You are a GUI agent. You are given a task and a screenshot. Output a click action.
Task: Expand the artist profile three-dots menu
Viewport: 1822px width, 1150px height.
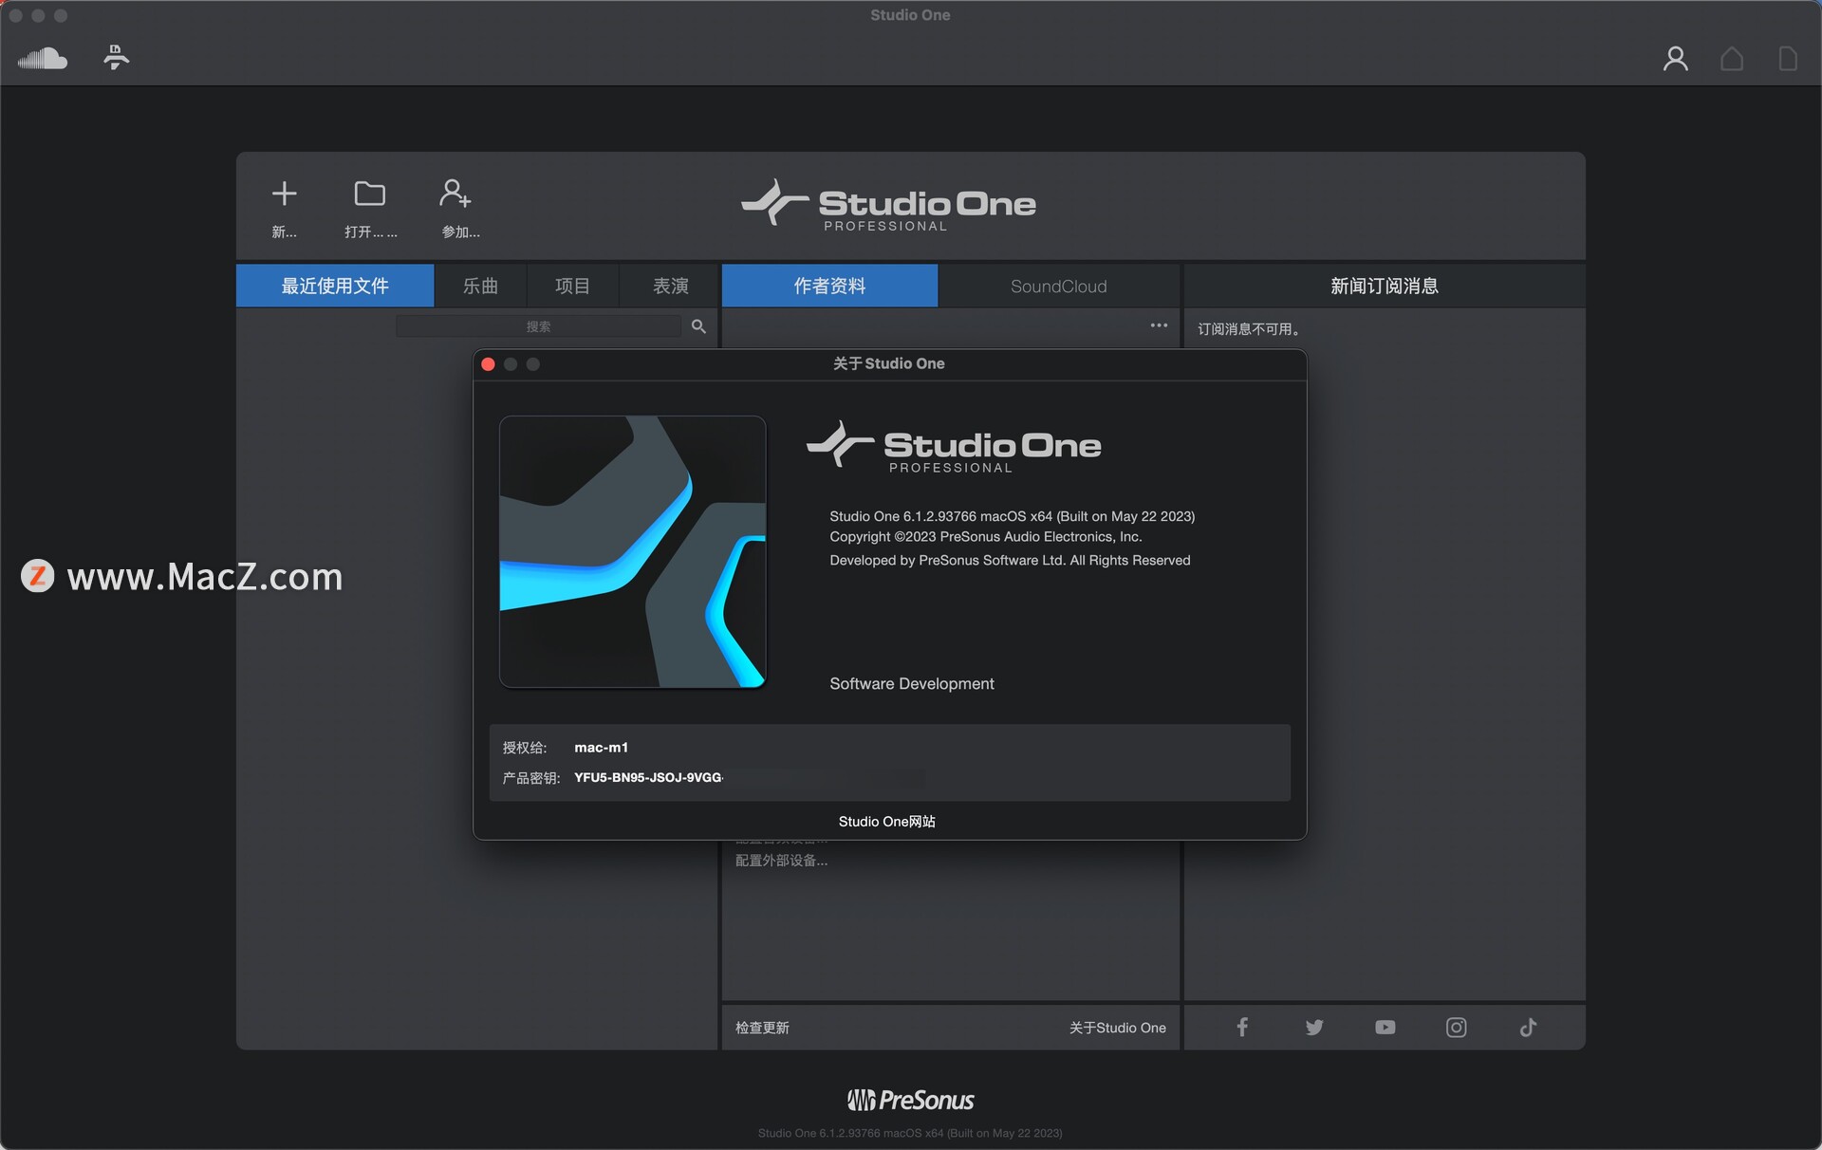coord(1159,325)
